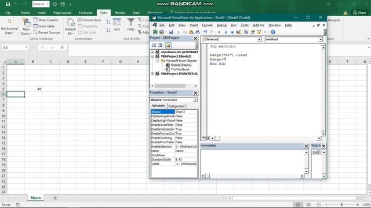This screenshot has width=371, height=208.
Task: Click the (Name) property row
Action: pos(174,112)
